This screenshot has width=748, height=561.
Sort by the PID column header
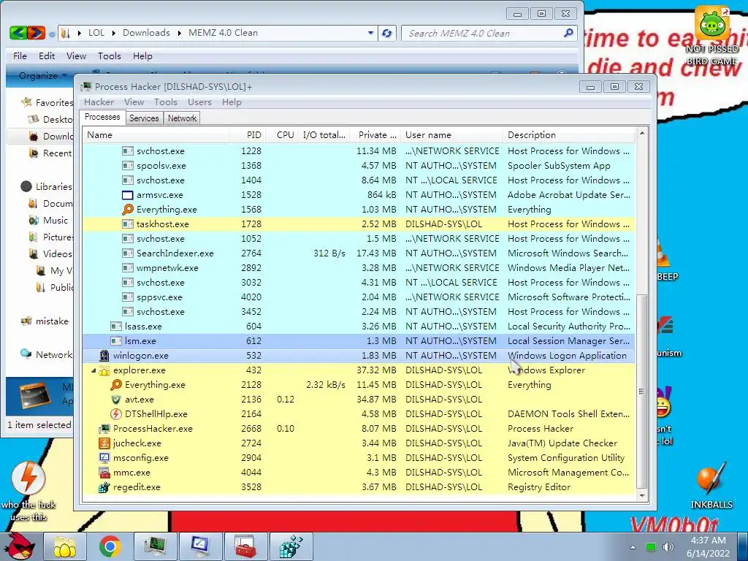point(248,135)
